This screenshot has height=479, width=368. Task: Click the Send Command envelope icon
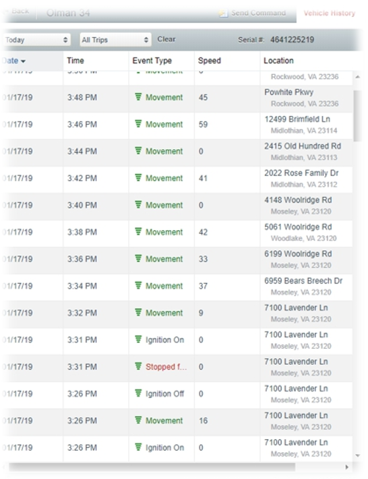223,13
